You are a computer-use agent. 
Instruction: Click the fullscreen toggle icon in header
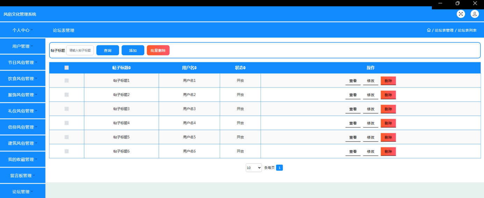tap(461, 14)
